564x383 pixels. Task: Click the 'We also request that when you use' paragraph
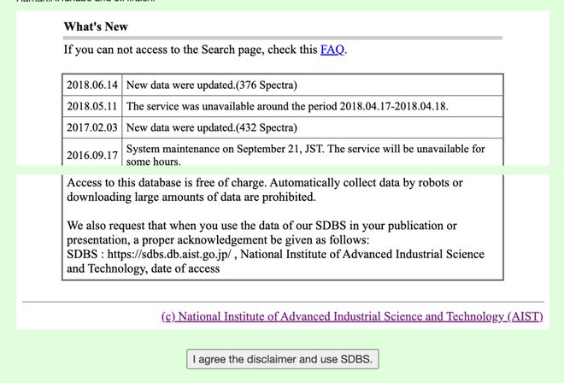point(261,233)
